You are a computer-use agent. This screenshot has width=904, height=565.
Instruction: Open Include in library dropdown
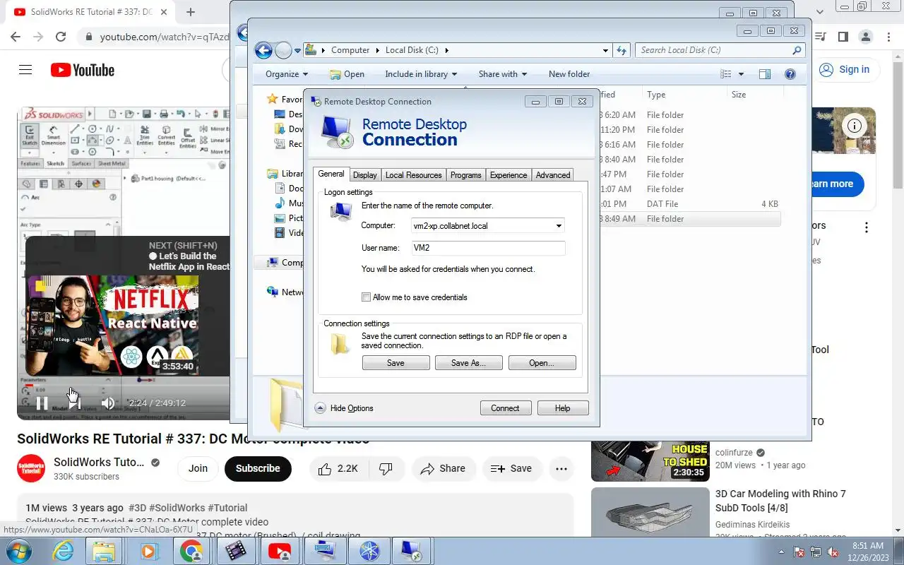pos(421,74)
